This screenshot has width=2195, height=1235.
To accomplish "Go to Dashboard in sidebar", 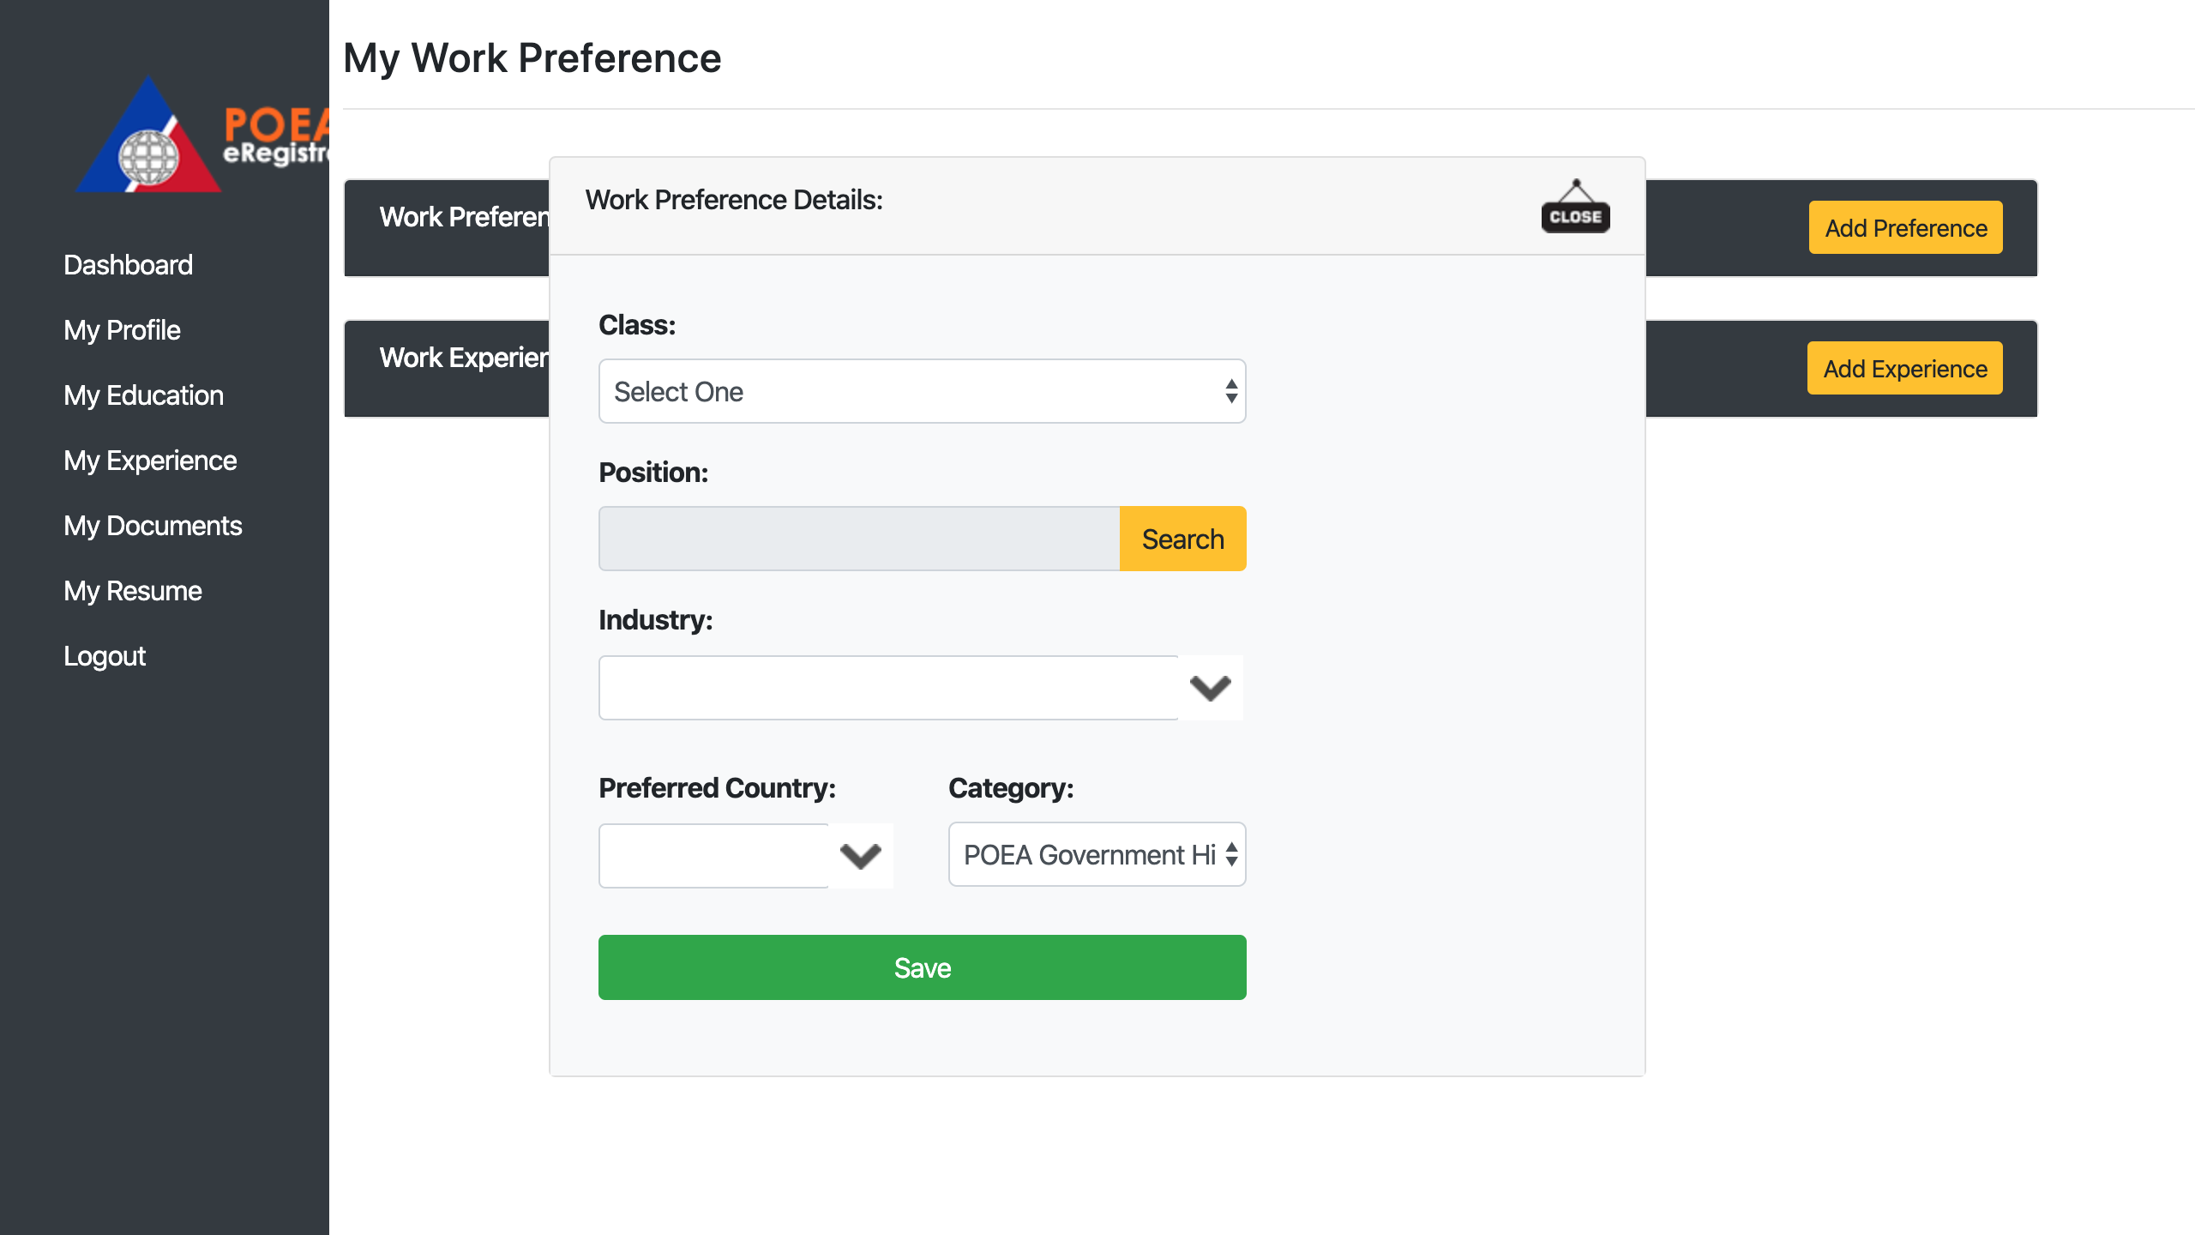I will [128, 265].
